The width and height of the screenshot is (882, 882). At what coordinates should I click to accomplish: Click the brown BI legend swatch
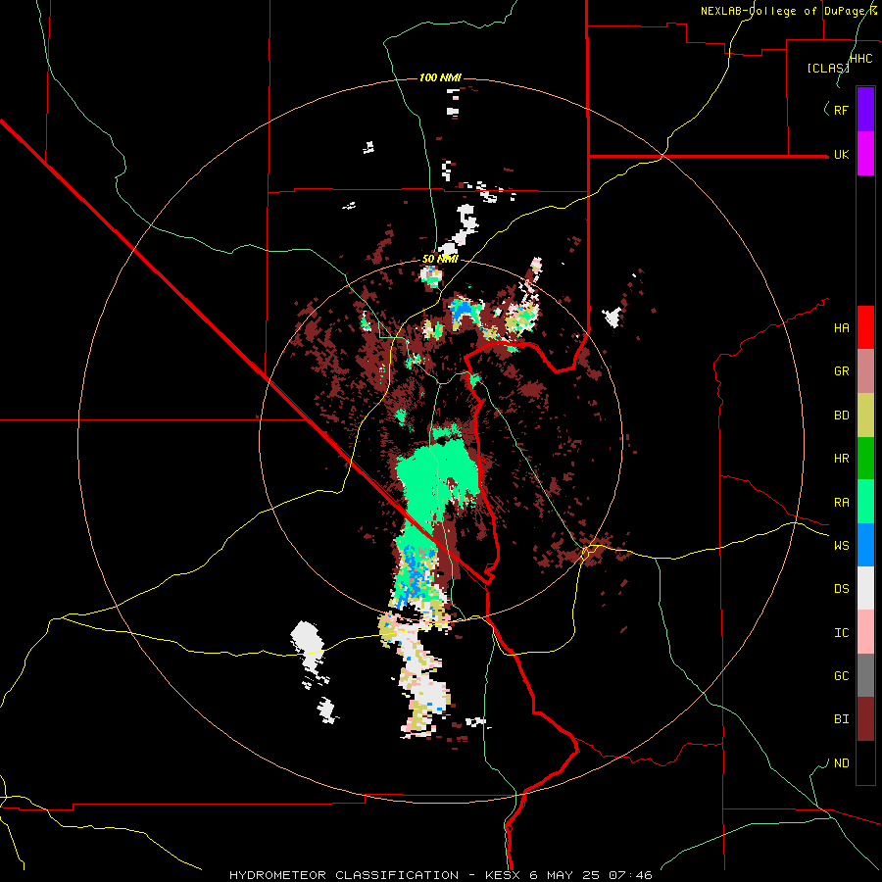[865, 719]
